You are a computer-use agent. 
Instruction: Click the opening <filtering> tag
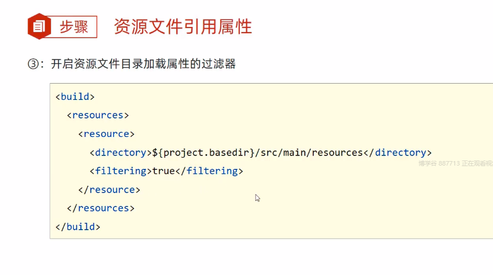click(120, 171)
